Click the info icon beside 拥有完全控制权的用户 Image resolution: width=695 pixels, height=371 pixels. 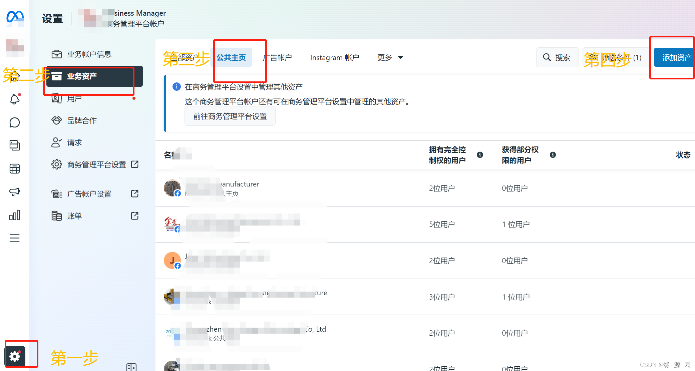pyautogui.click(x=480, y=155)
